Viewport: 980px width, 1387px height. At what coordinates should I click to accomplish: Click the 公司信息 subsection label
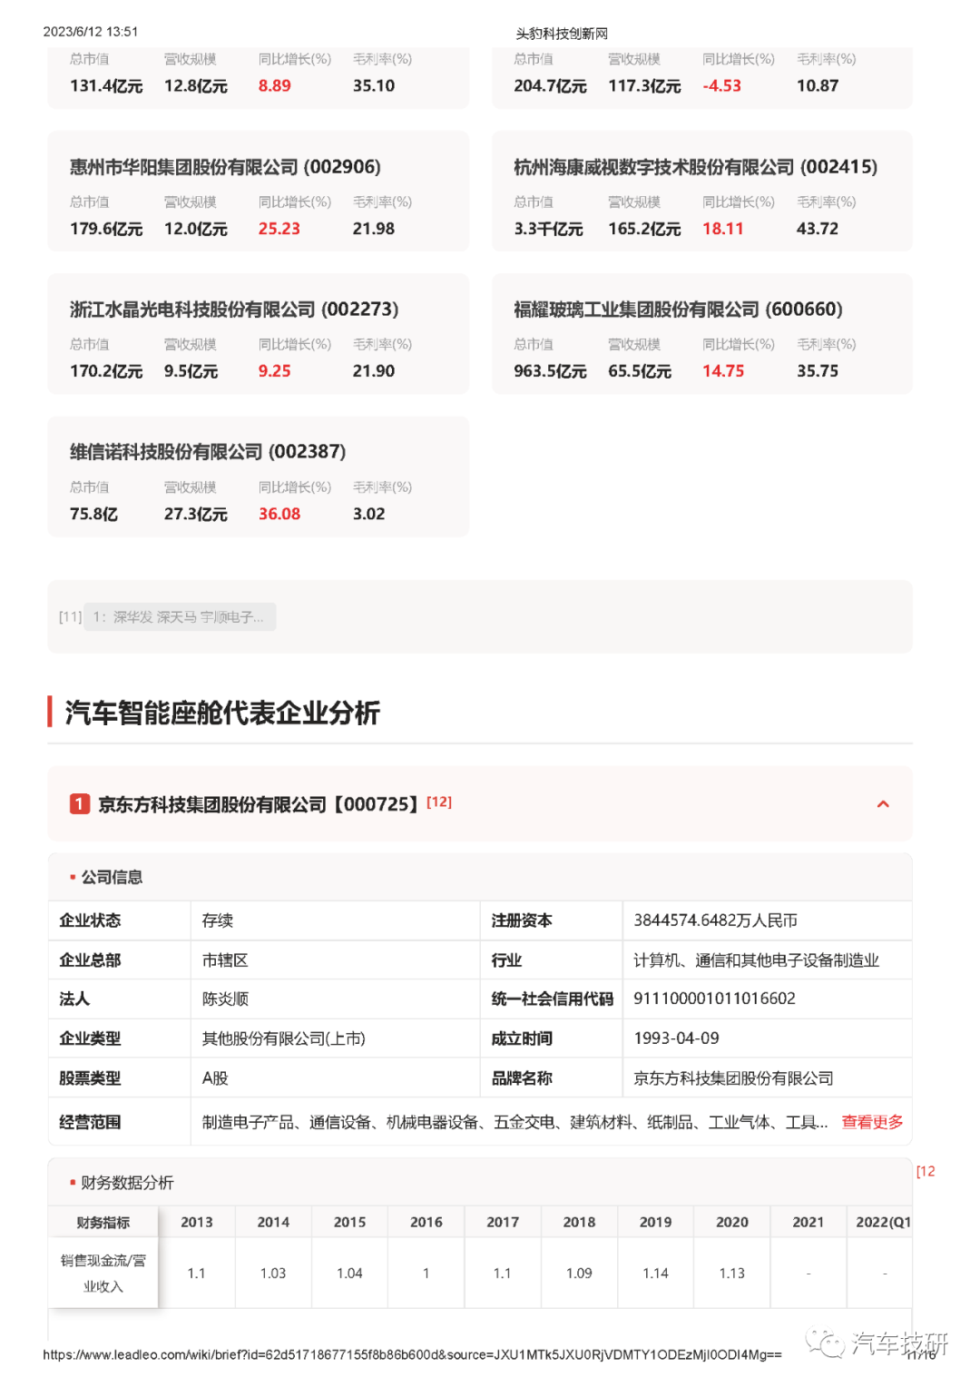click(x=112, y=877)
